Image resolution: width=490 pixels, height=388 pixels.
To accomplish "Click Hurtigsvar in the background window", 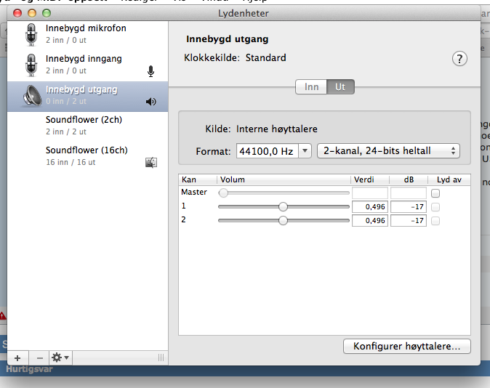I will (x=29, y=369).
